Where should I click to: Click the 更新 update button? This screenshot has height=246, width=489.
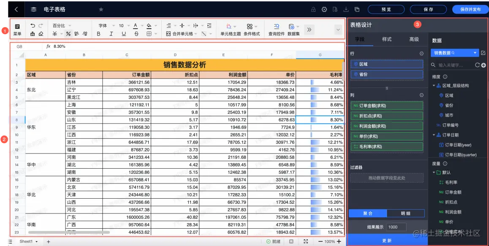click(x=387, y=241)
